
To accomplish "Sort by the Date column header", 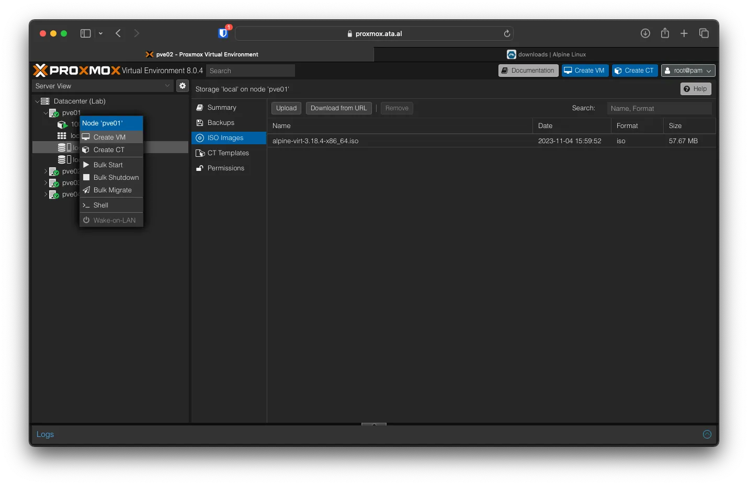I will click(572, 126).
